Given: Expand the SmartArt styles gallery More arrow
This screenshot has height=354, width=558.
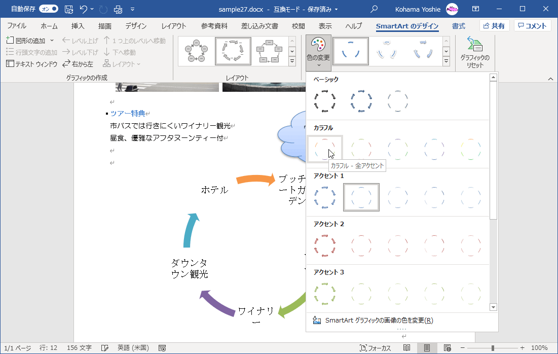Looking at the screenshot, I should click(447, 61).
